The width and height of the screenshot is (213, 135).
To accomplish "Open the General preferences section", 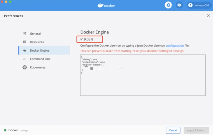I will (x=44, y=33).
